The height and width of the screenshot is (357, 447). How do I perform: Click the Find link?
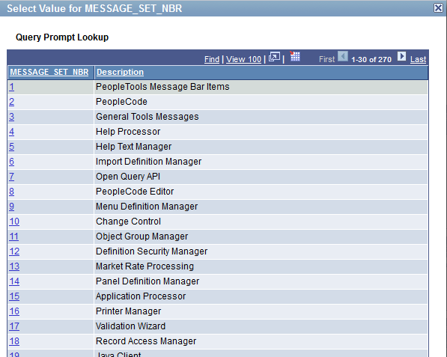coord(212,59)
